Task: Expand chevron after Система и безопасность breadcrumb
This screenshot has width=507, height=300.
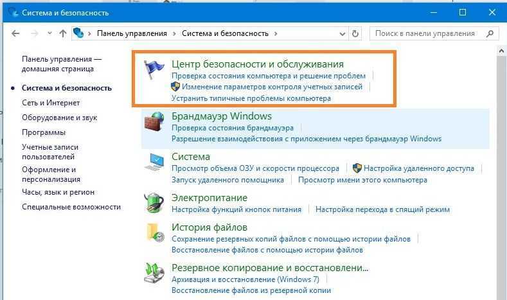Action: (x=276, y=33)
